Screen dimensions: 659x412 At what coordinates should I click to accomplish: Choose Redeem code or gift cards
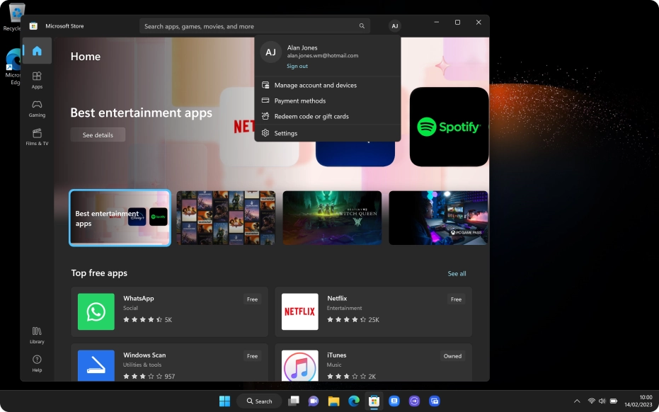[x=311, y=116]
